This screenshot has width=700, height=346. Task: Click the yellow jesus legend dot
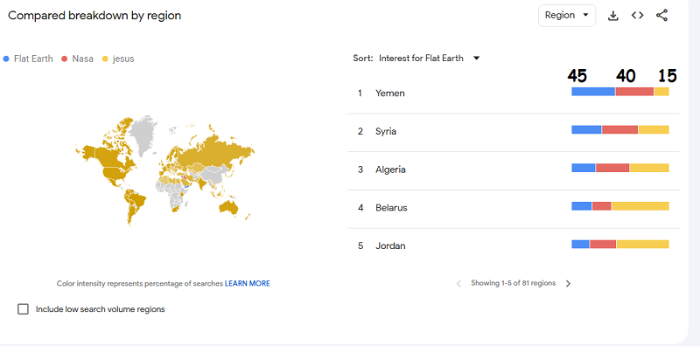105,59
